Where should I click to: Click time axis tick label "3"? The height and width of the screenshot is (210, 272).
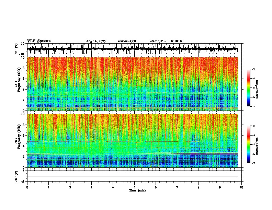91,187
